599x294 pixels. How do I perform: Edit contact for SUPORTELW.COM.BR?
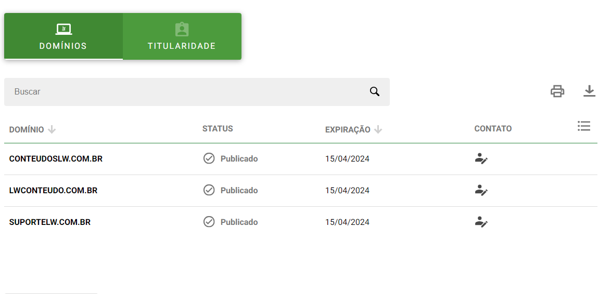coord(481,222)
